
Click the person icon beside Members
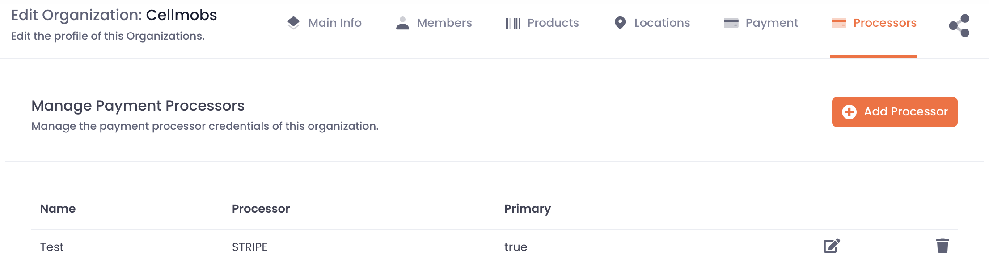[x=402, y=23]
